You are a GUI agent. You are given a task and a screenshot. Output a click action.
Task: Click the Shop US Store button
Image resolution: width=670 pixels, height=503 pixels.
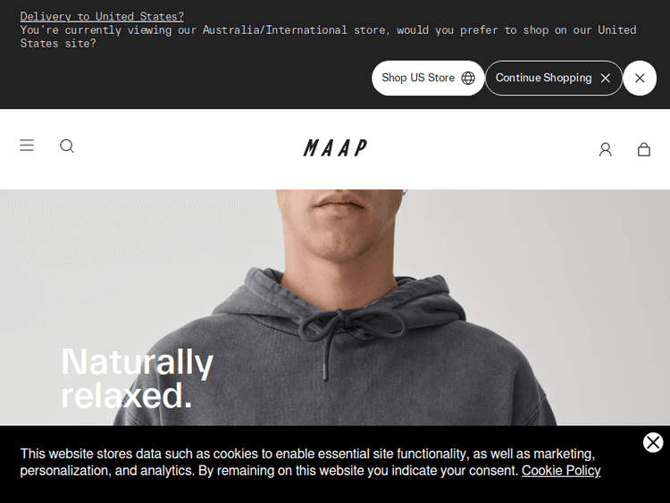pyautogui.click(x=428, y=78)
